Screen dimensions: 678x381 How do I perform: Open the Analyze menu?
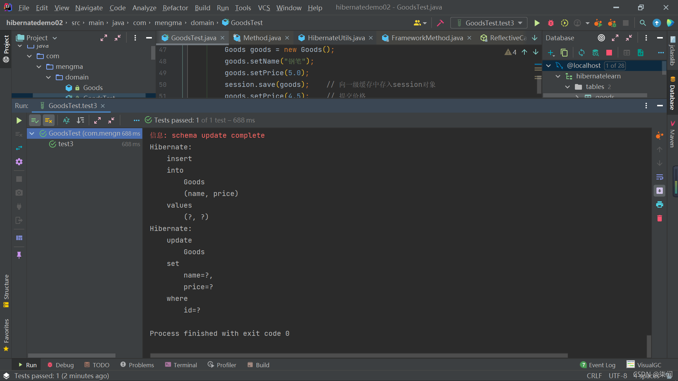coord(144,7)
